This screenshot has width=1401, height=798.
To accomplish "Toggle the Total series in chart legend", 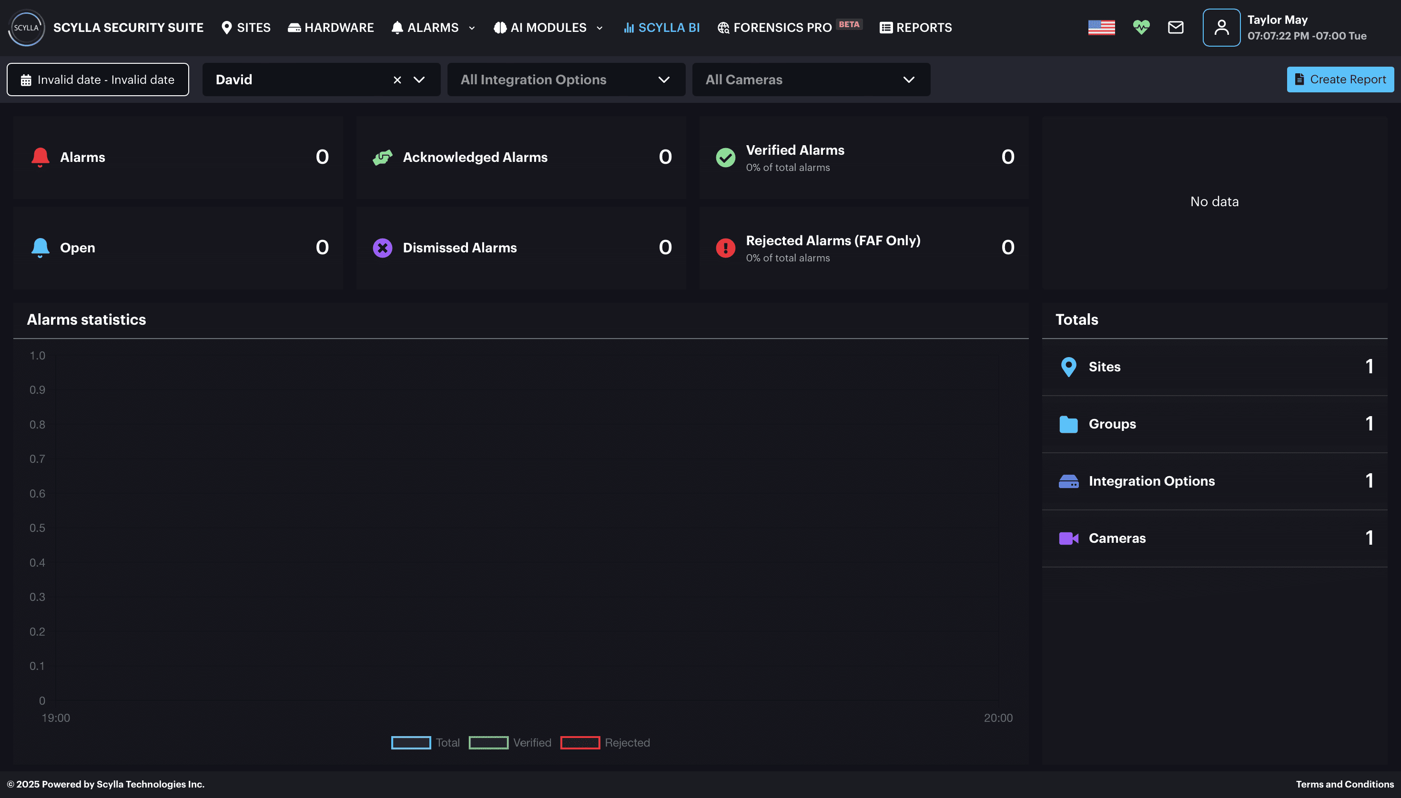I will coord(426,743).
